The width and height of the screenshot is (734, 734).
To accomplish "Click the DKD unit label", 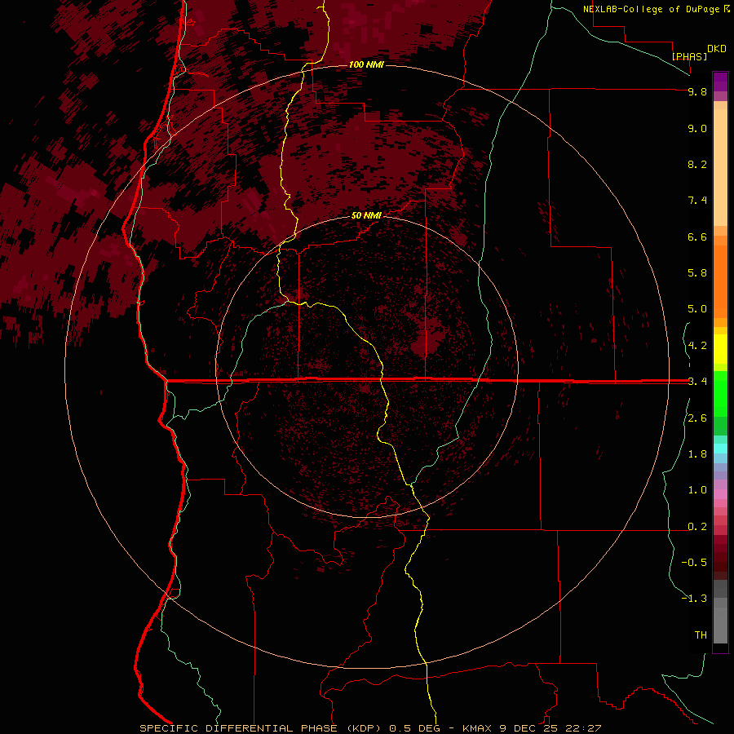I will point(717,49).
